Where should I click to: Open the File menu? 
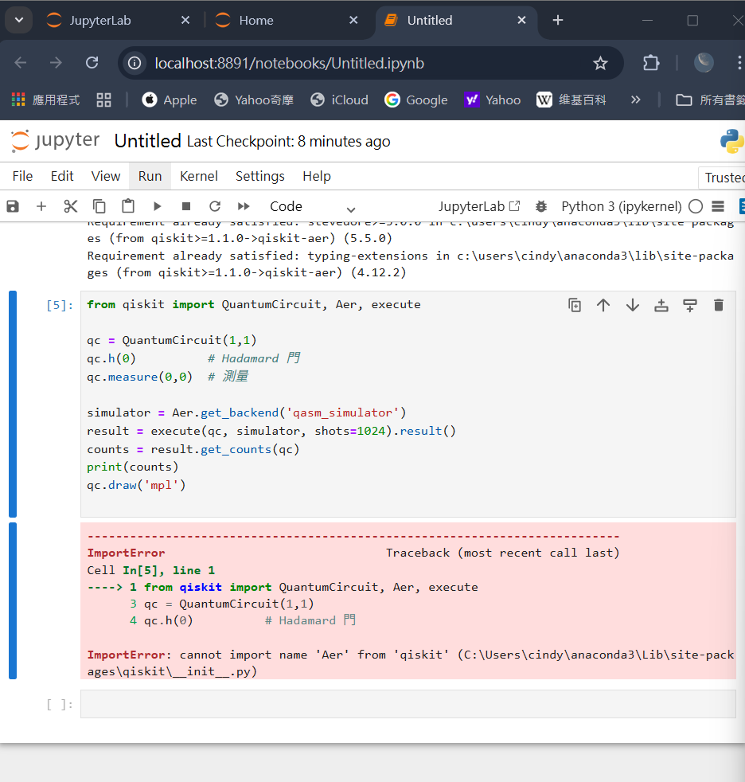coord(22,176)
